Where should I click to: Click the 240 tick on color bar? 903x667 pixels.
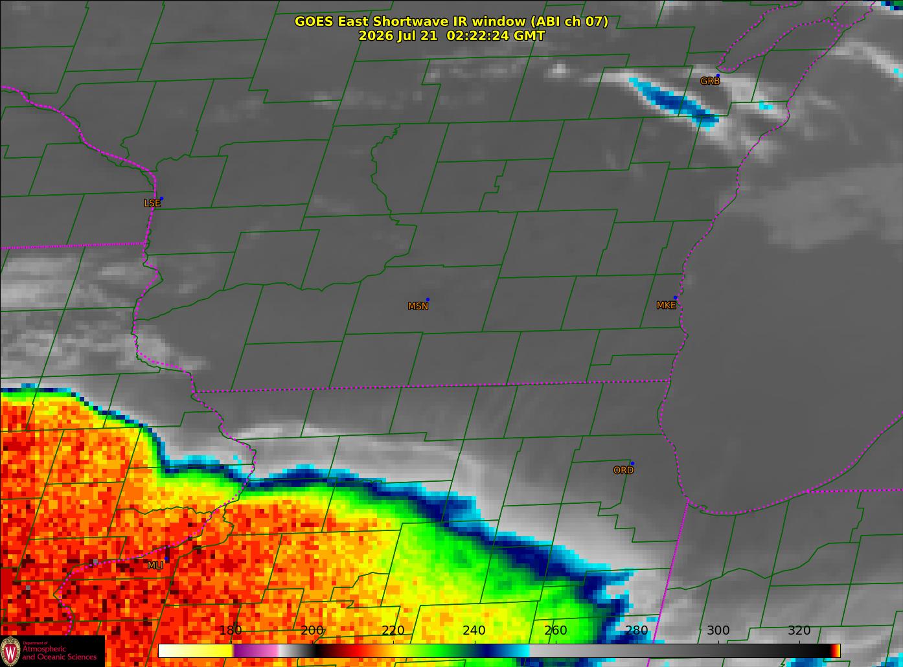click(474, 630)
